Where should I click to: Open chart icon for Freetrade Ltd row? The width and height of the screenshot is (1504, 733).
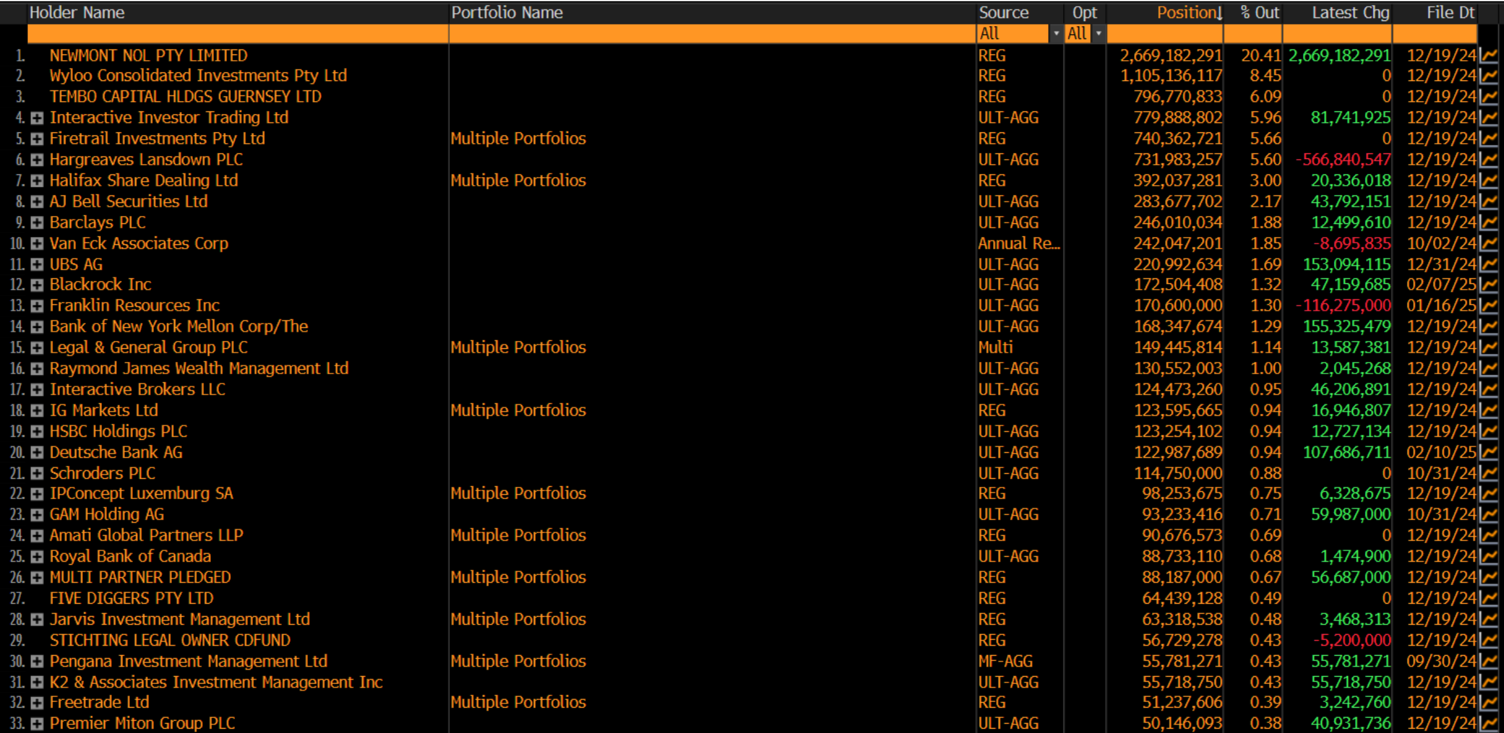click(x=1489, y=703)
